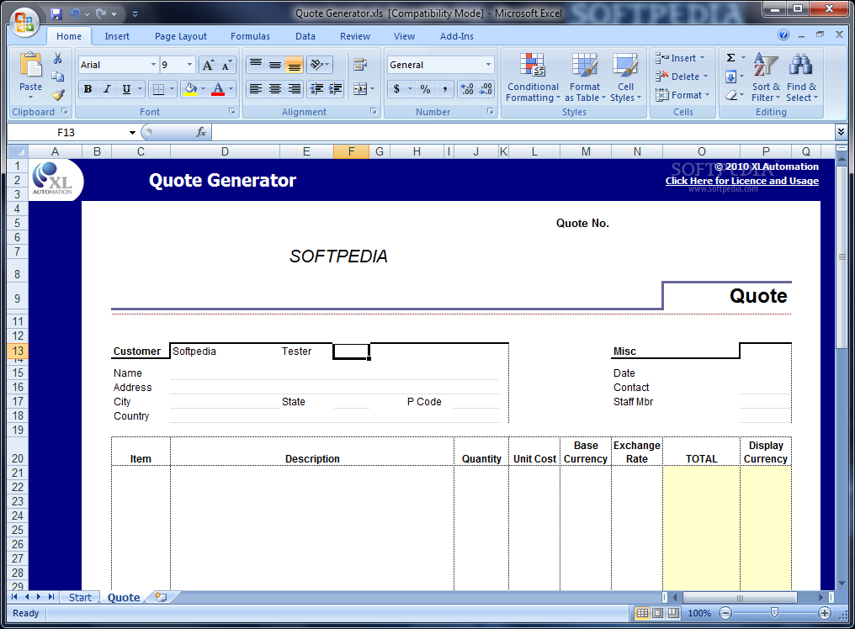
Task: Adjust the zoom slider handle
Action: pyautogui.click(x=774, y=613)
